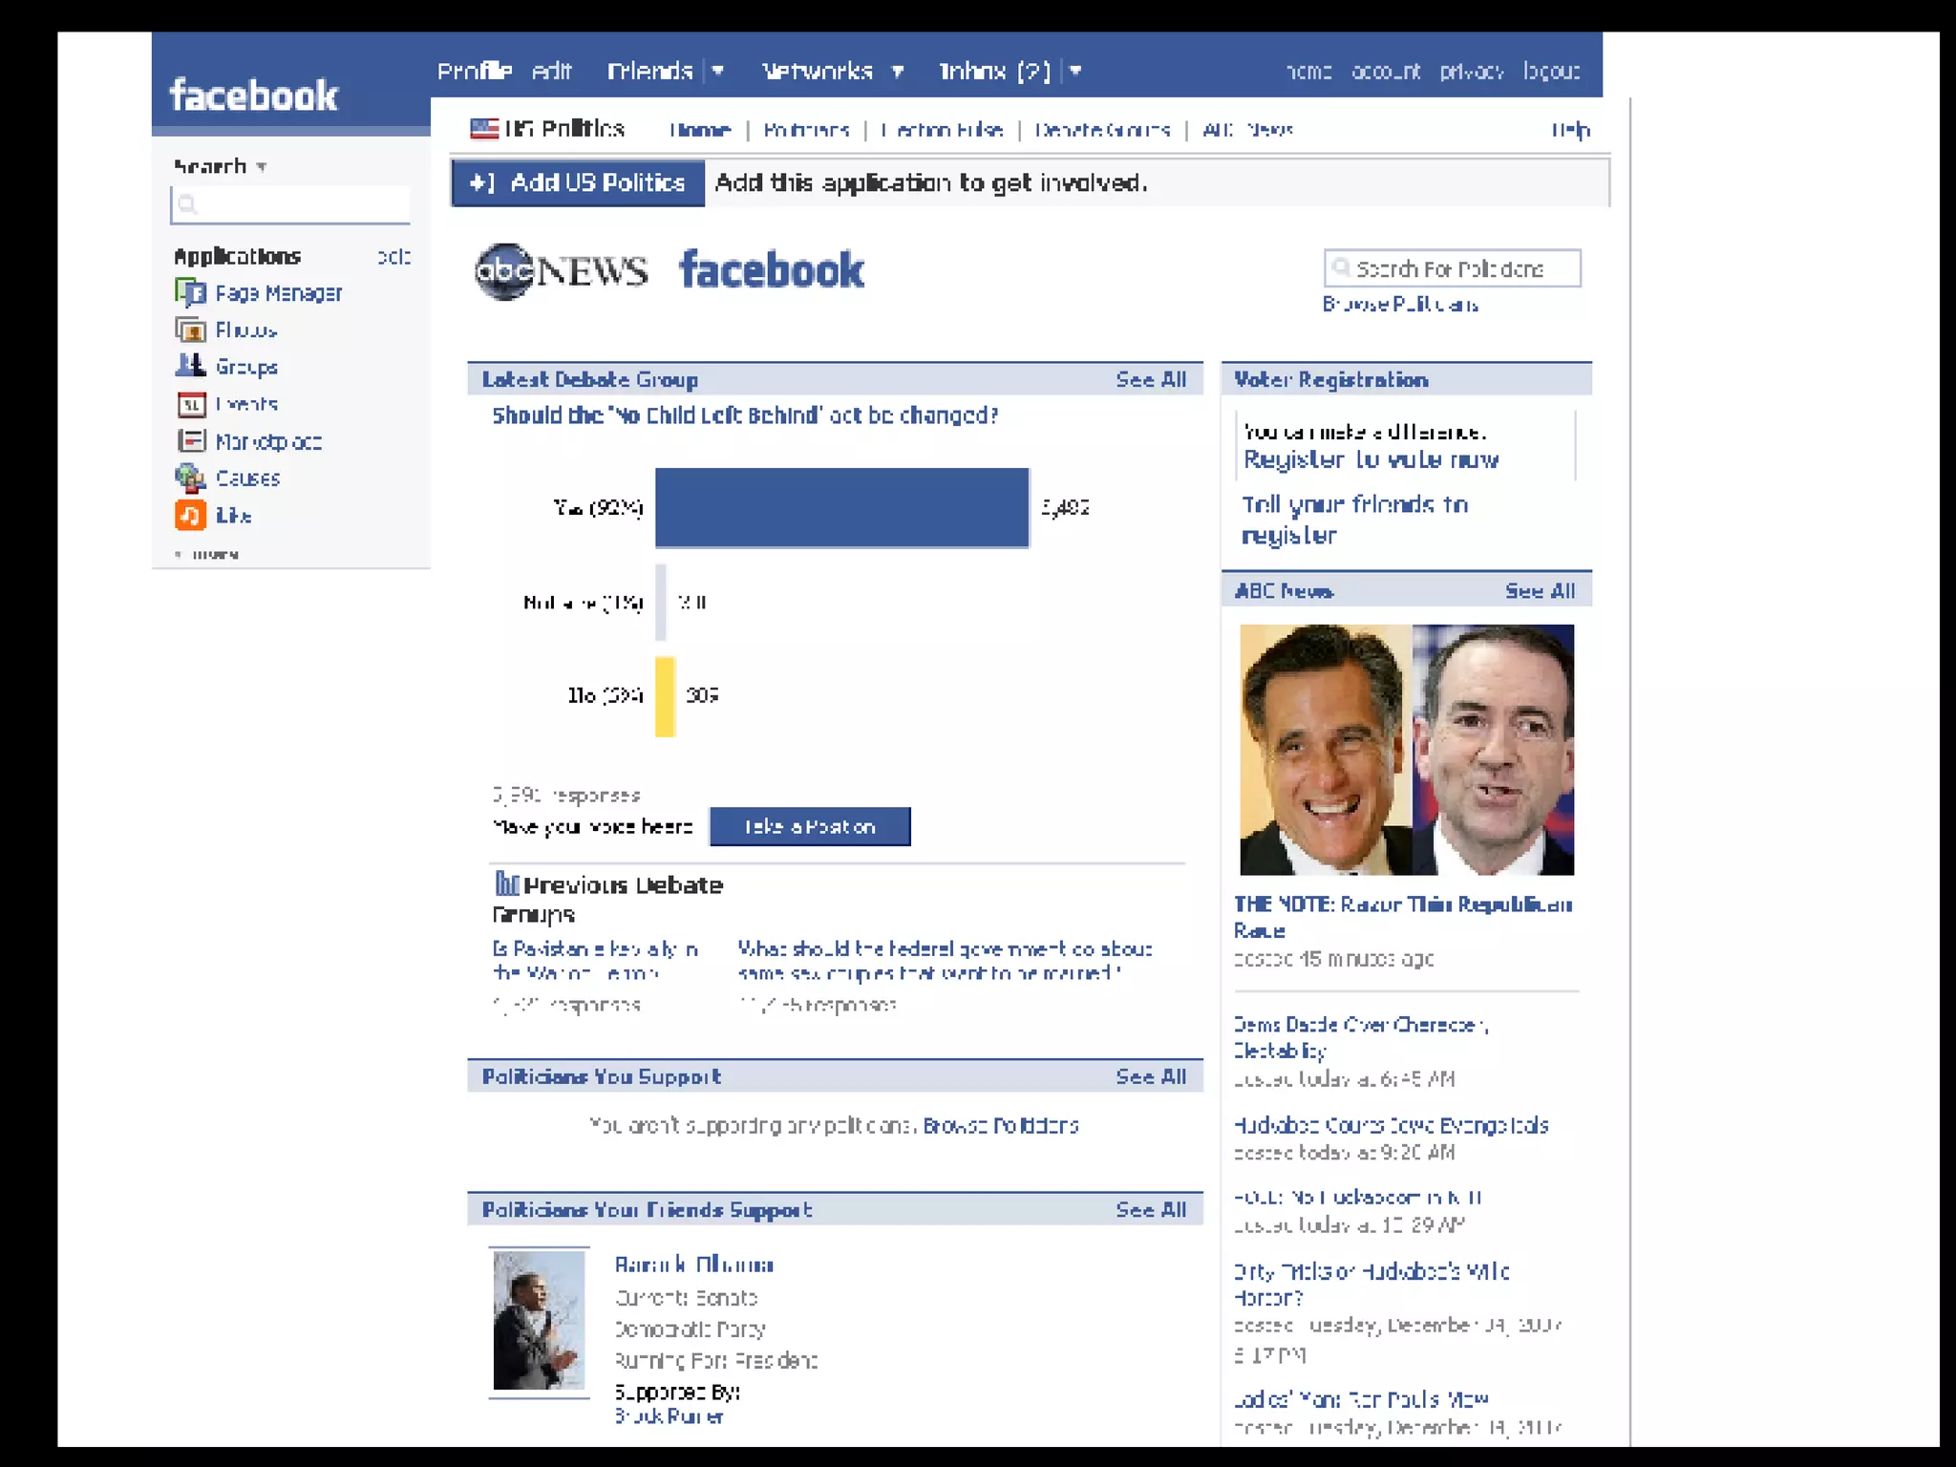Click the ABC News logo

click(562, 271)
